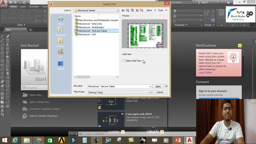Click the Start drawing tab
The width and height of the screenshot is (256, 144).
[8, 30]
